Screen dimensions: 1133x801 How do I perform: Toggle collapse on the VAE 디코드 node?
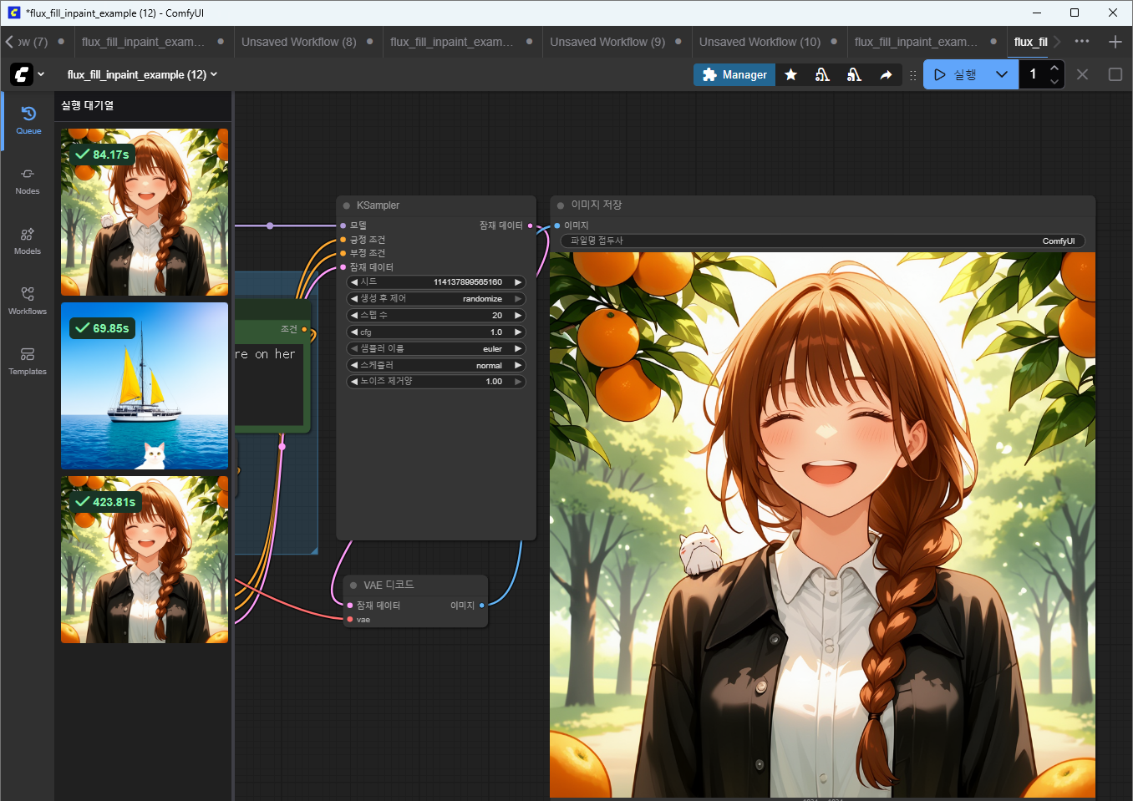[353, 586]
